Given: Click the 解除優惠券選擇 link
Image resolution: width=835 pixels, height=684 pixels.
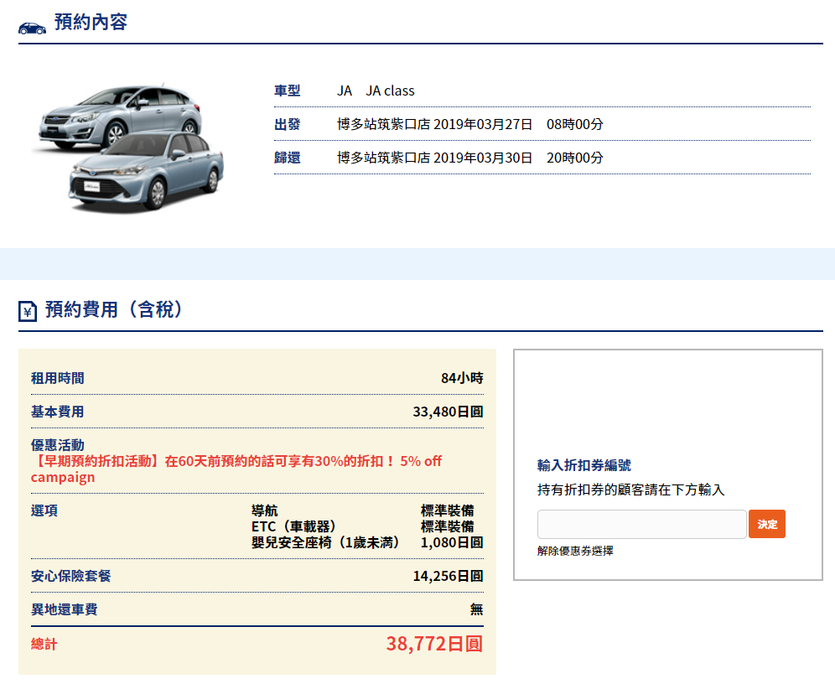Looking at the screenshot, I should pyautogui.click(x=575, y=551).
